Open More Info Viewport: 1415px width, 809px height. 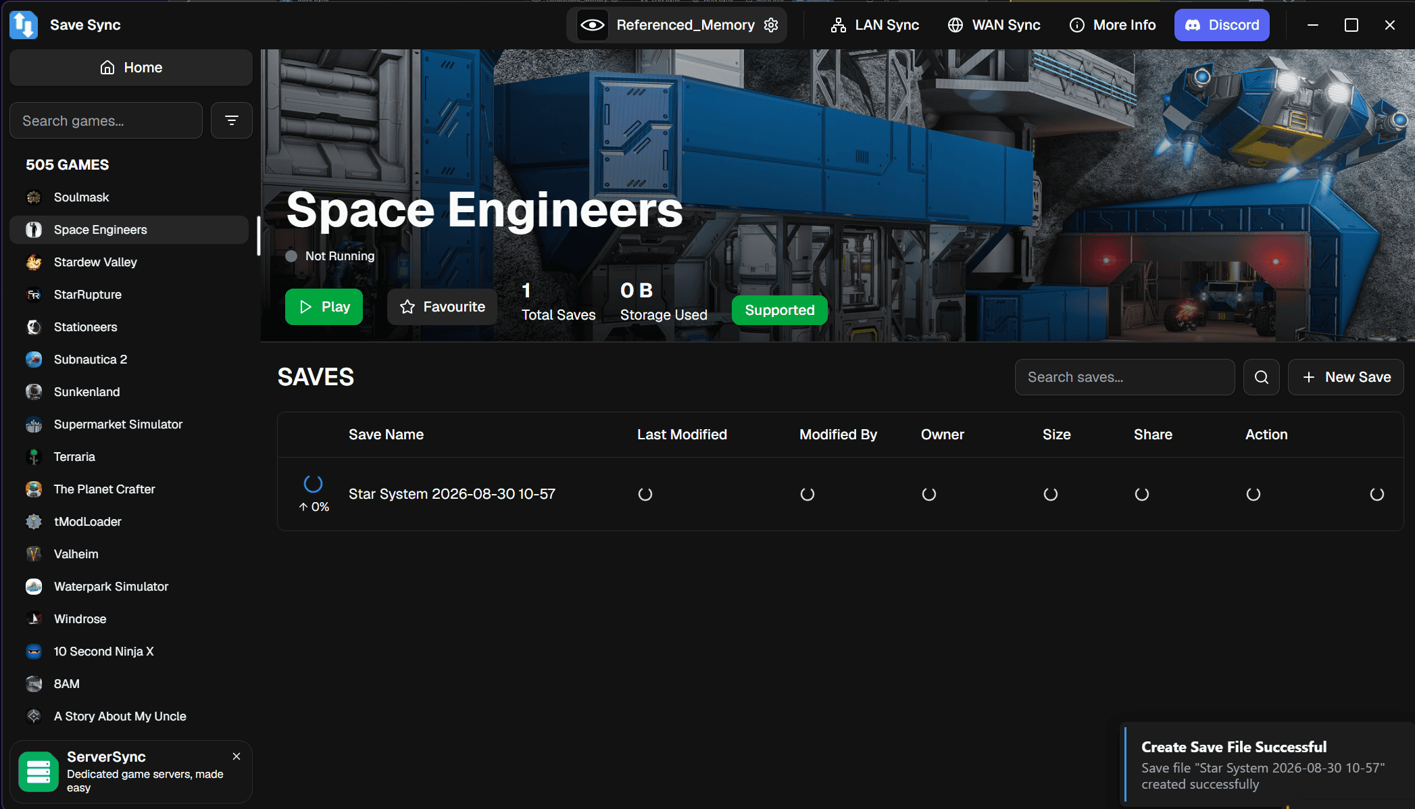coord(1112,25)
